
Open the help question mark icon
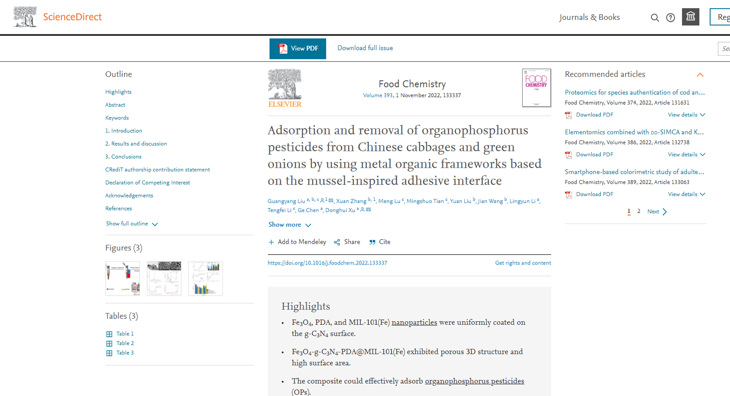tap(671, 18)
